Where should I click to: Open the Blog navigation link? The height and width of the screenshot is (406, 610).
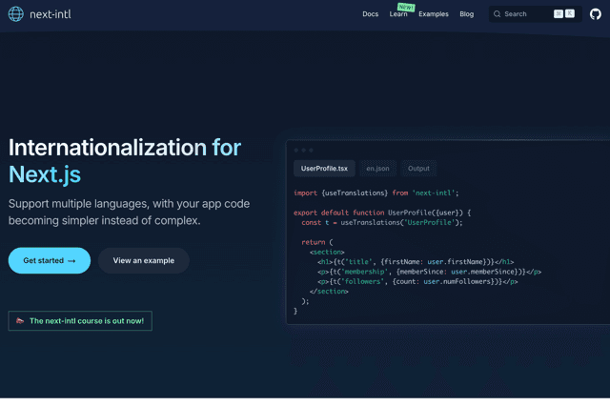[466, 14]
